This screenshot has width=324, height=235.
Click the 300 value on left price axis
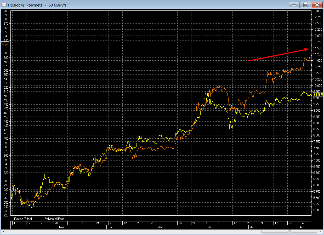[6, 181]
